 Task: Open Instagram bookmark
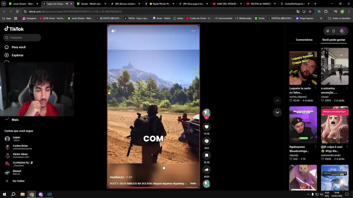click(x=30, y=18)
